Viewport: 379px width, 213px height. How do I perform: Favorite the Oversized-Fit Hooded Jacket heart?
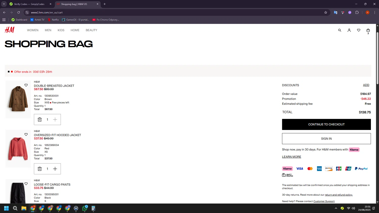click(26, 135)
